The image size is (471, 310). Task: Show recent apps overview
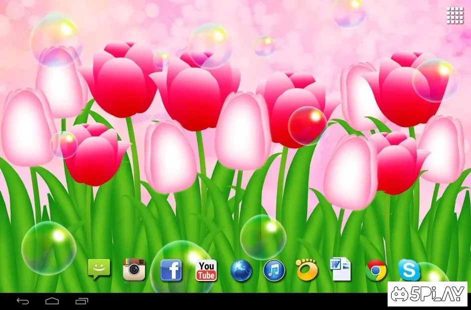pos(81,301)
